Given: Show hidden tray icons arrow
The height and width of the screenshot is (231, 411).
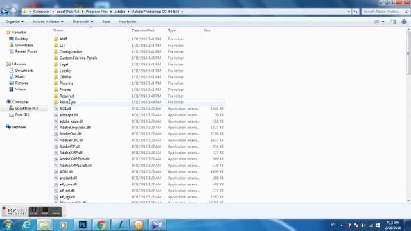Looking at the screenshot, I should tap(342, 225).
